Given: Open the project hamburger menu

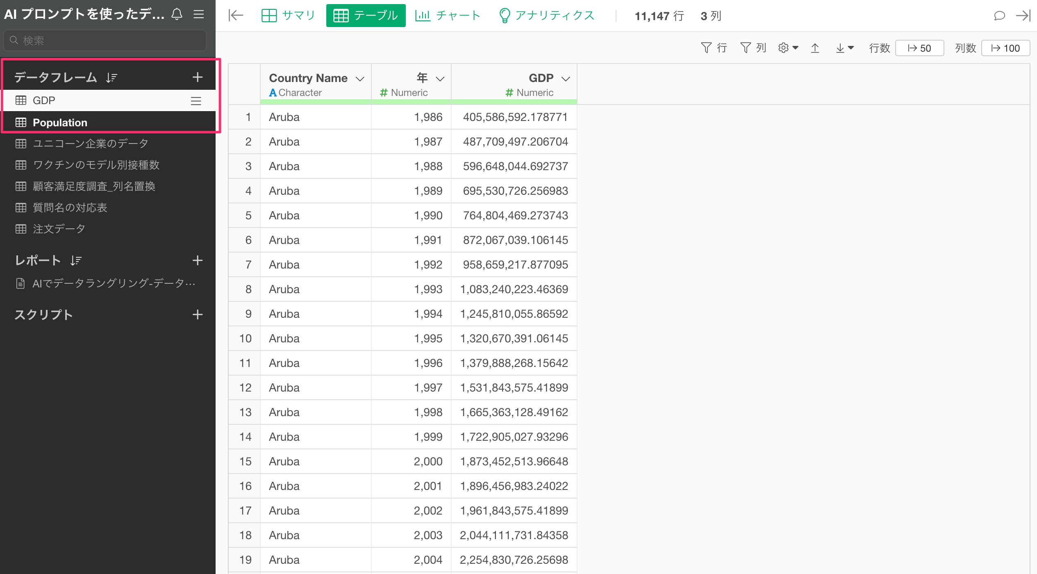Looking at the screenshot, I should click(x=199, y=14).
